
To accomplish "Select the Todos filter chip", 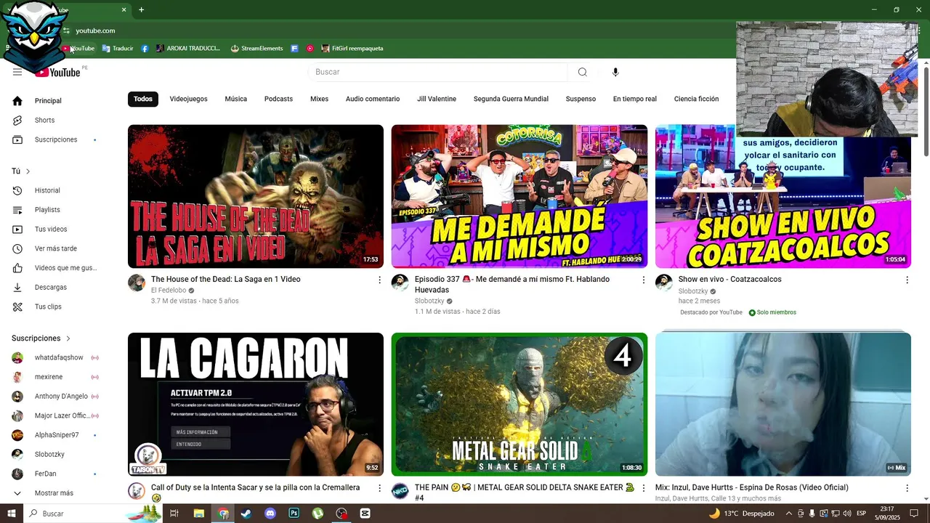I will [143, 99].
